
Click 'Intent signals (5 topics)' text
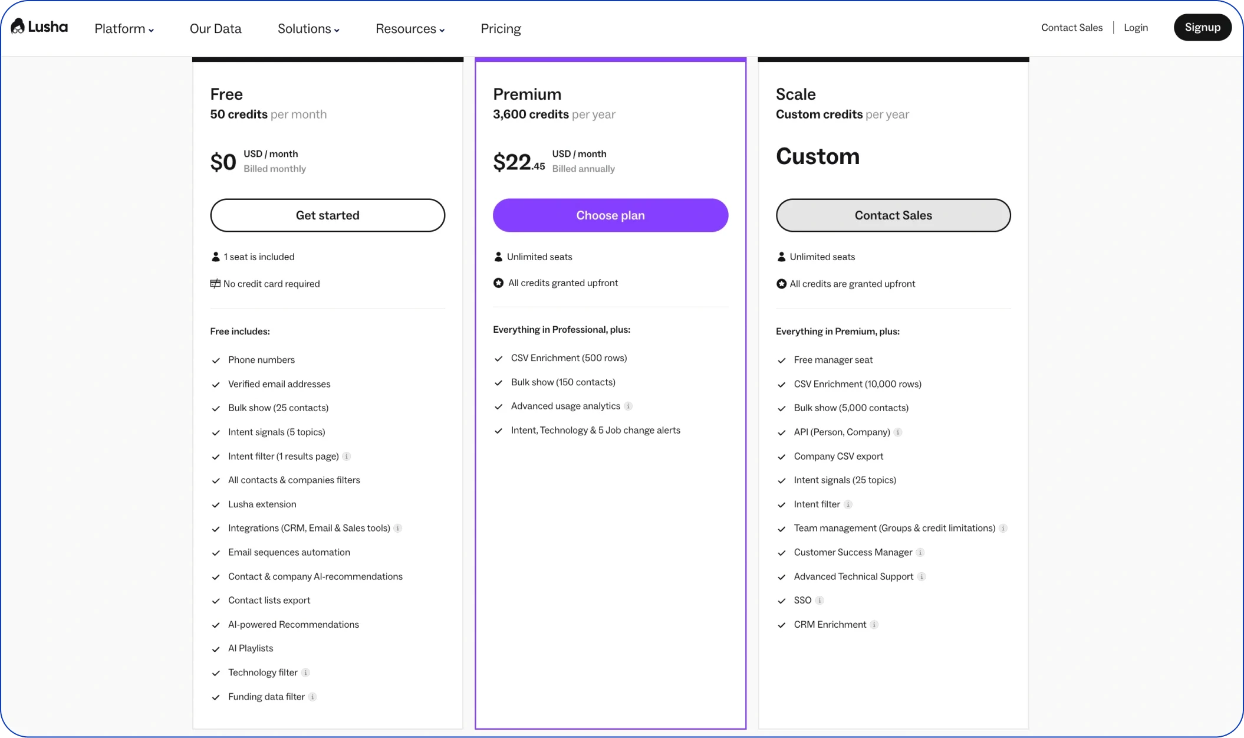pyautogui.click(x=277, y=432)
